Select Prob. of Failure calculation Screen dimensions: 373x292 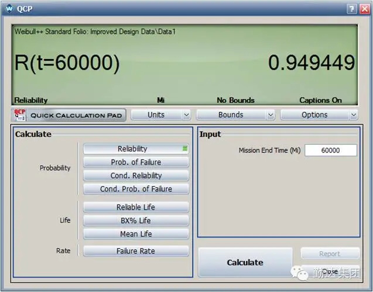point(136,162)
